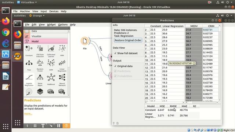
Task: Toggle the 'Show full dataset' checkbox
Action: coord(115,53)
